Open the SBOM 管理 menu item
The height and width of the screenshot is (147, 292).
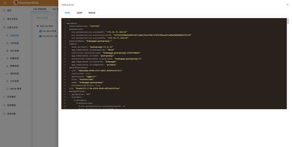[15, 89]
